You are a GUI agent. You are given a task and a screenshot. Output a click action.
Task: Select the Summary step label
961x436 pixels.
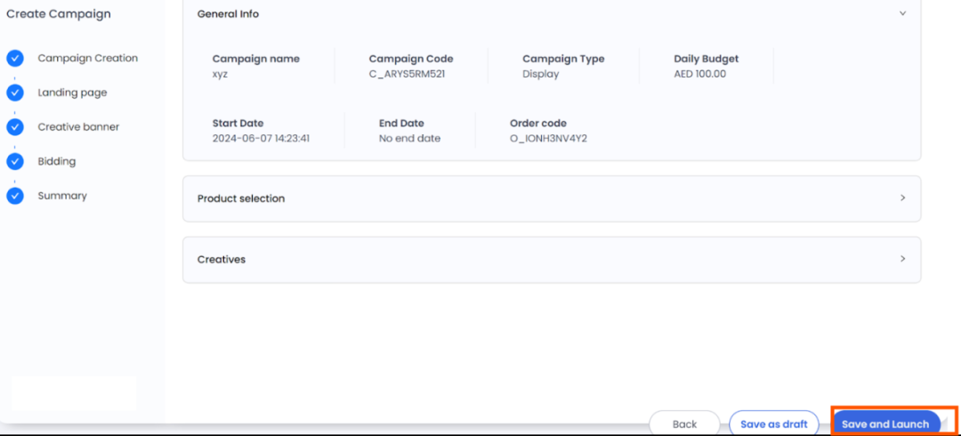tap(62, 196)
